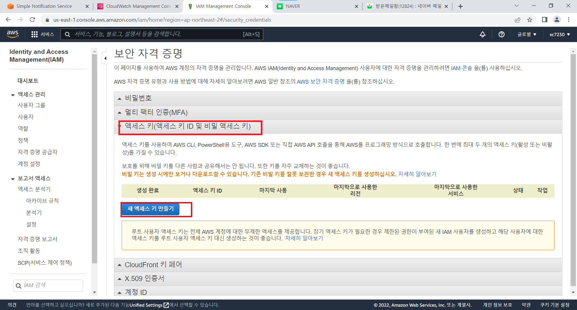Click the notifications bell icon
The width and height of the screenshot is (577, 310).
pyautogui.click(x=483, y=34)
